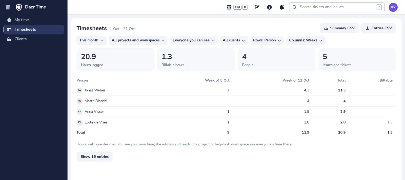Screen dimensions: 405x180
Task: Change the Columns: Weeks setting
Action: (306, 40)
